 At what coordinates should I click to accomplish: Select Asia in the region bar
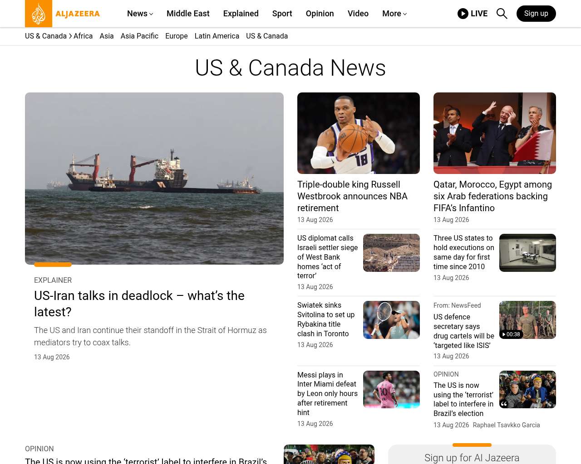pos(107,36)
